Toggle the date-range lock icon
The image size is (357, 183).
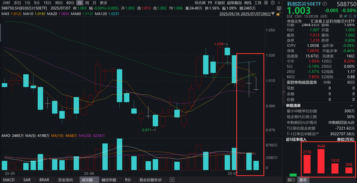coord(278,14)
